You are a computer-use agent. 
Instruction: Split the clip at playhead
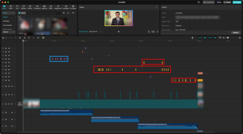pos(20,38)
